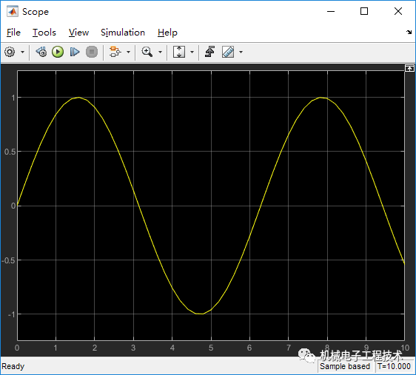The width and height of the screenshot is (416, 375).
Task: Click the 'Ready' status text
Action: [13, 367]
